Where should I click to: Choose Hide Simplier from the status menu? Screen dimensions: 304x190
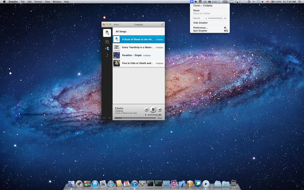pos(210,23)
